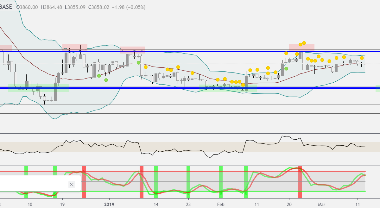Click the 23 date label on the time axis
The height and width of the screenshot is (208, 380).
pos(188,204)
